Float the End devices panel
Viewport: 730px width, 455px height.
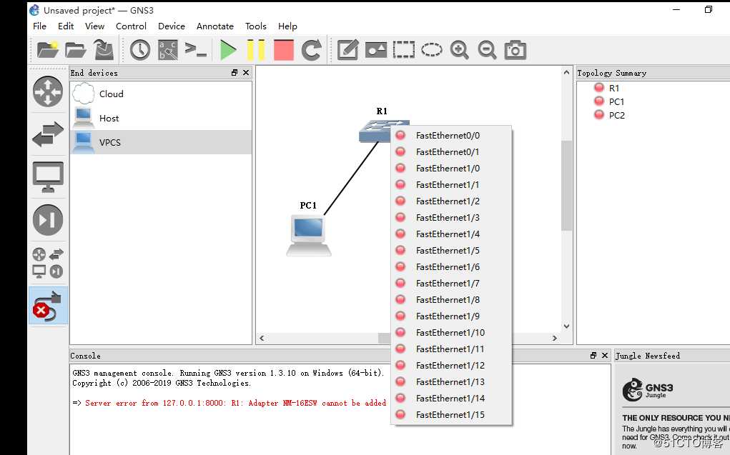[x=235, y=73]
